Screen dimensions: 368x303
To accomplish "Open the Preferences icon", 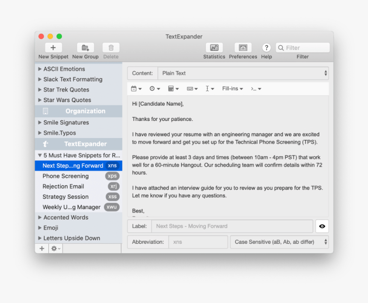I will click(243, 48).
